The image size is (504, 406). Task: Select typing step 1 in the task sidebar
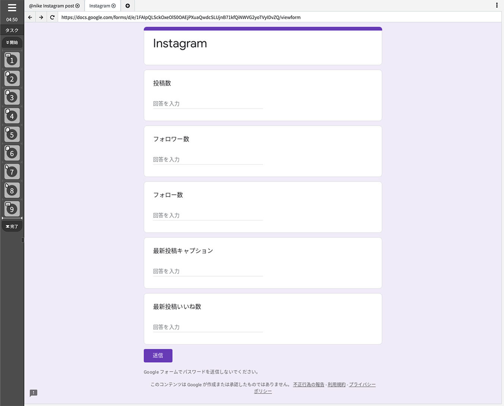[12, 60]
